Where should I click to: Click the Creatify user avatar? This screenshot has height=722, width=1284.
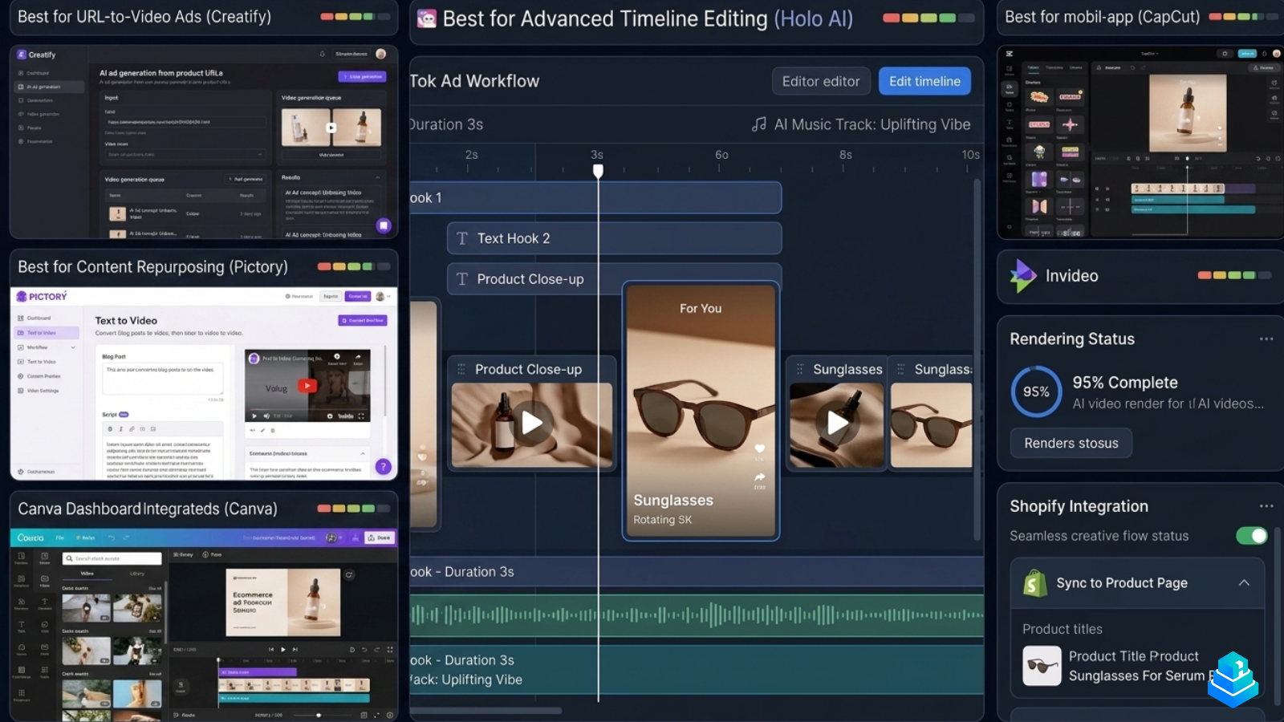coord(380,54)
